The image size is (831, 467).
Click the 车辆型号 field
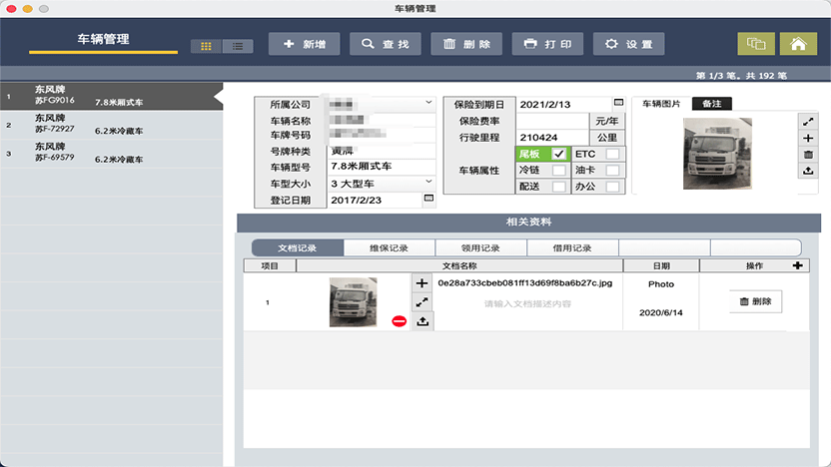click(382, 167)
